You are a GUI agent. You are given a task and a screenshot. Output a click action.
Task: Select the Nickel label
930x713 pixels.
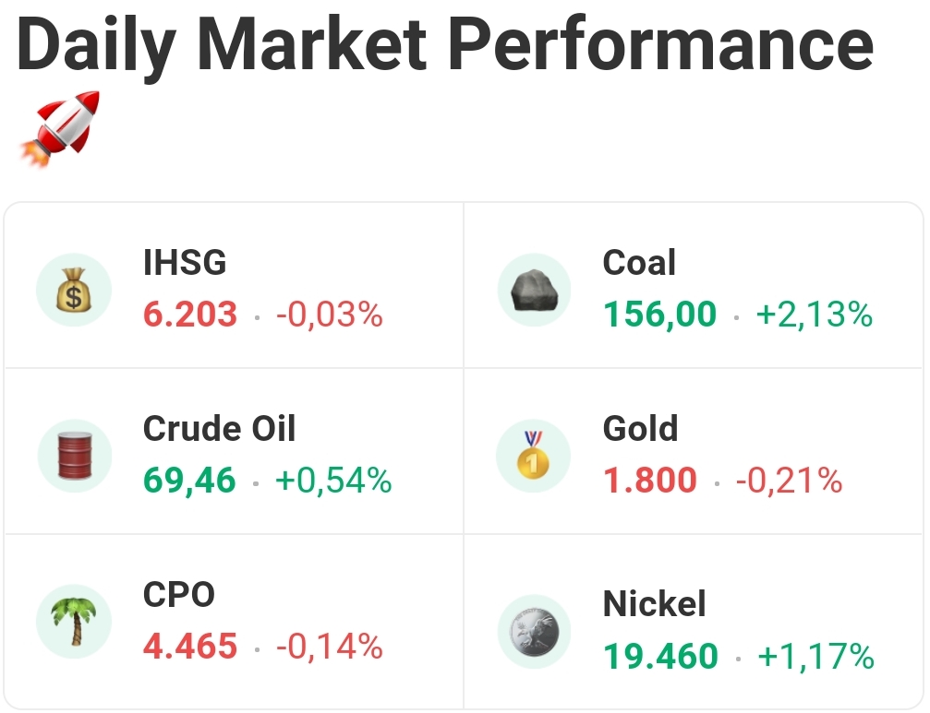654,604
